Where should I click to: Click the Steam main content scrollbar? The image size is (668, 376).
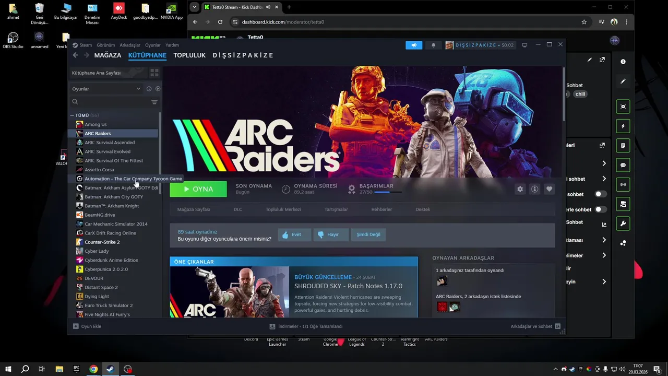coord(564,95)
